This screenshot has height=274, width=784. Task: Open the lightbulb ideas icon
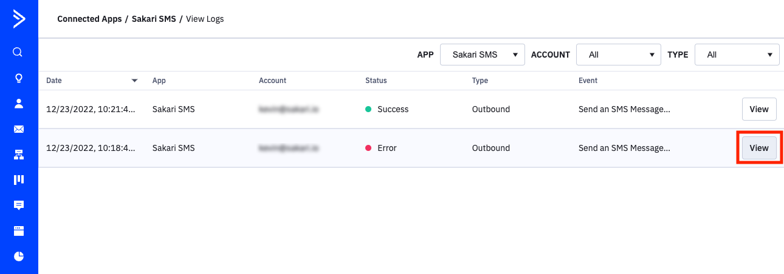pyautogui.click(x=19, y=78)
